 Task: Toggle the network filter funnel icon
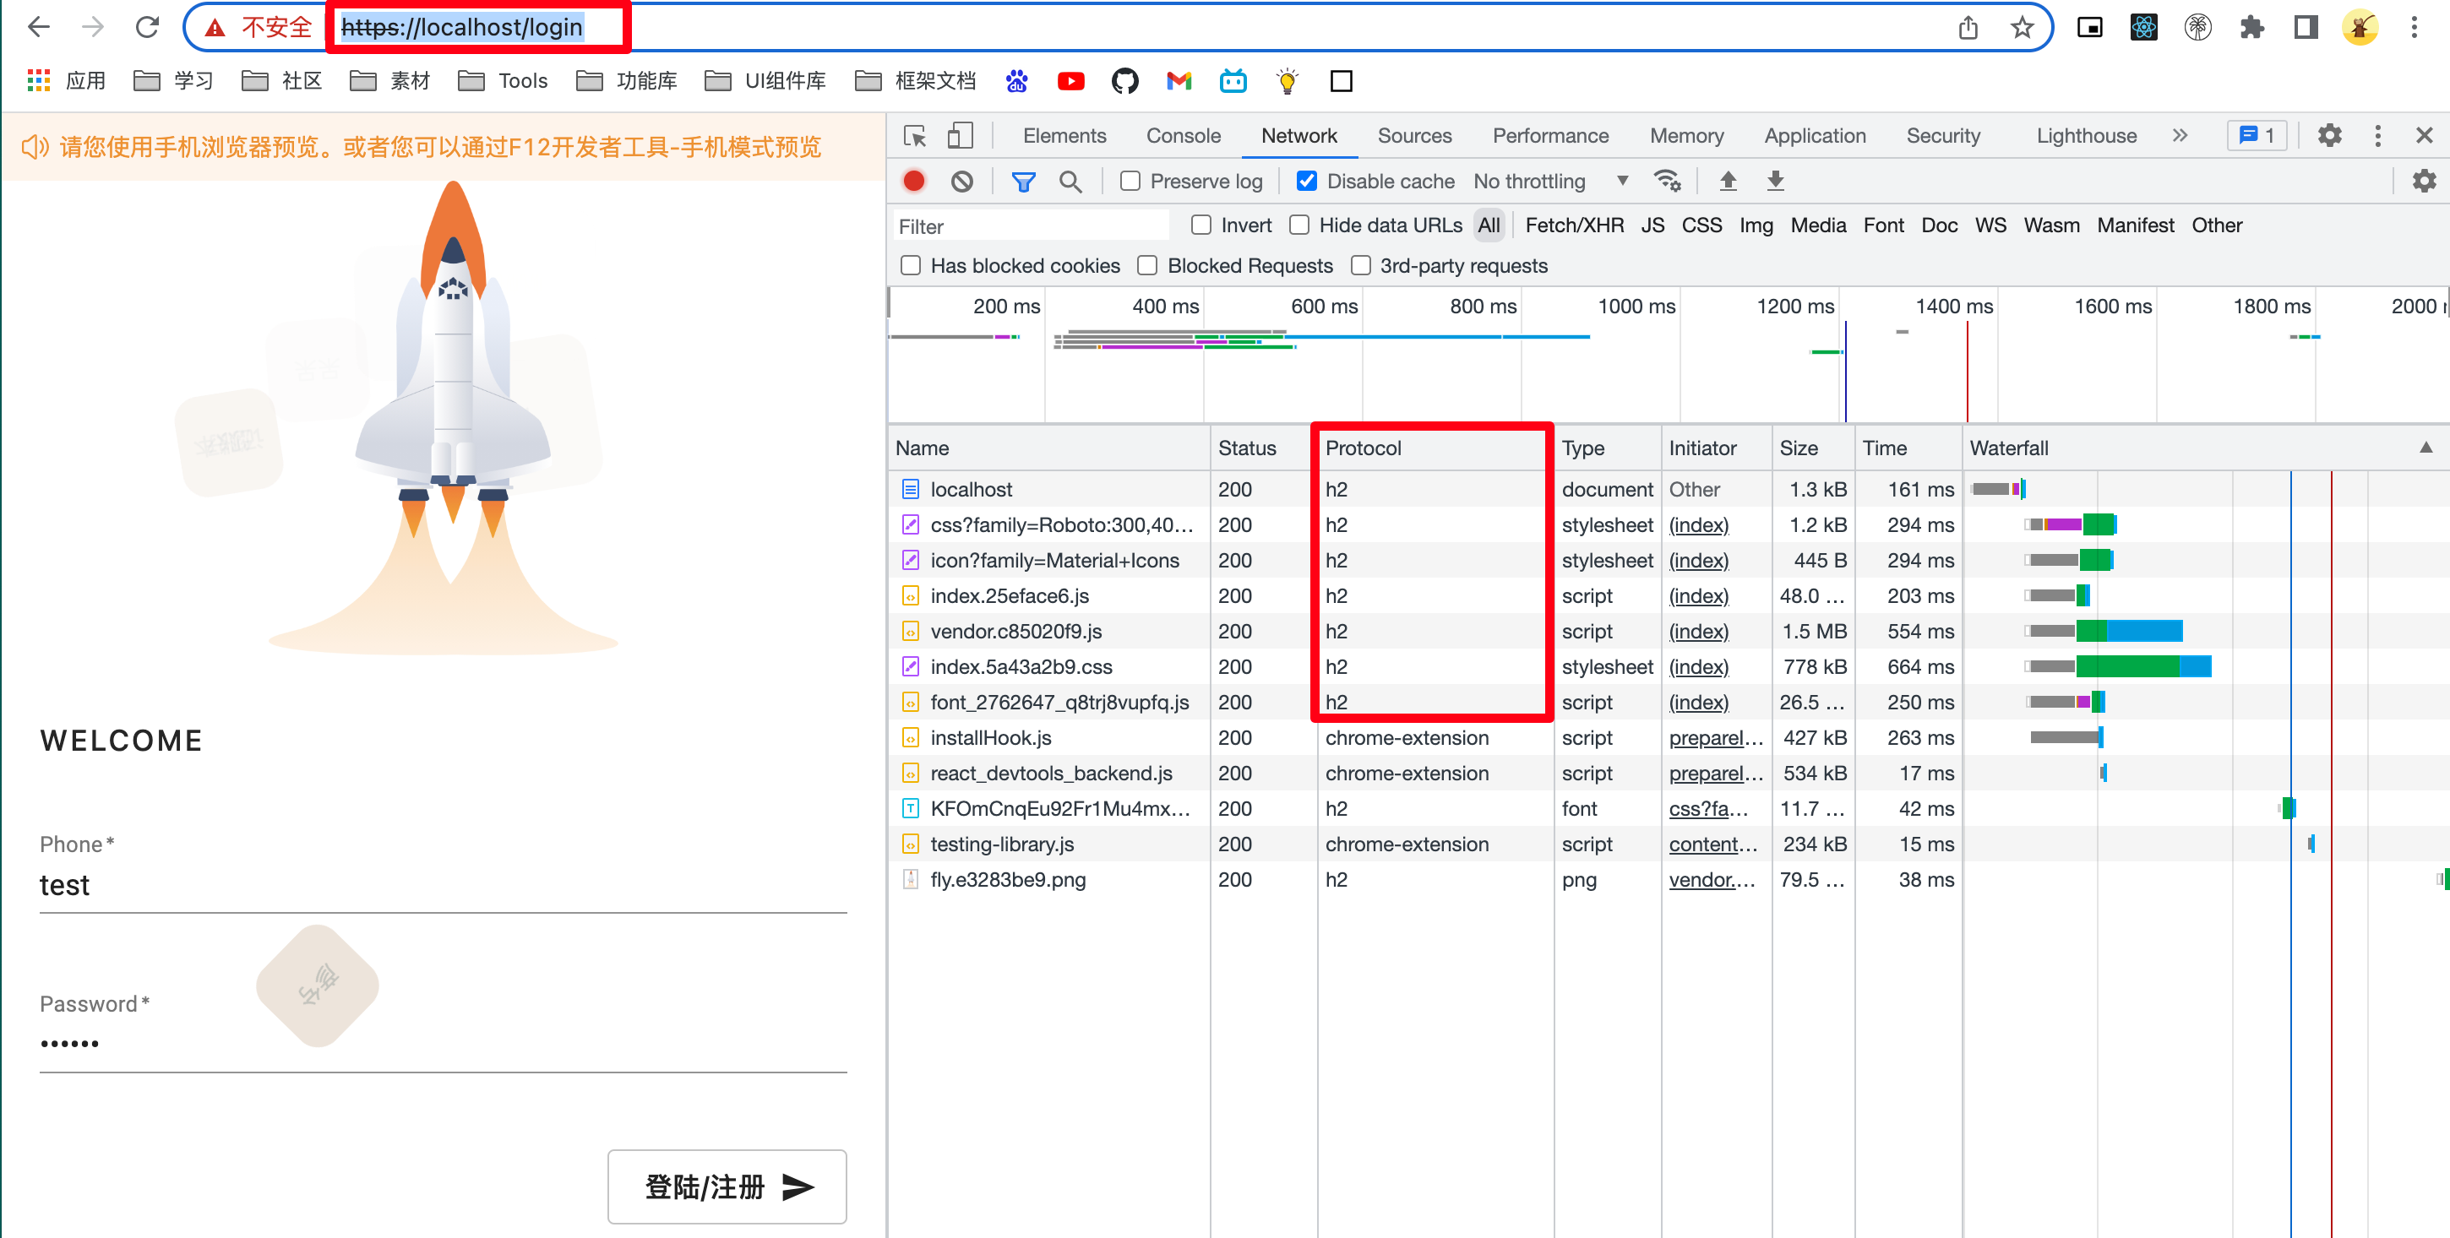(x=1023, y=181)
